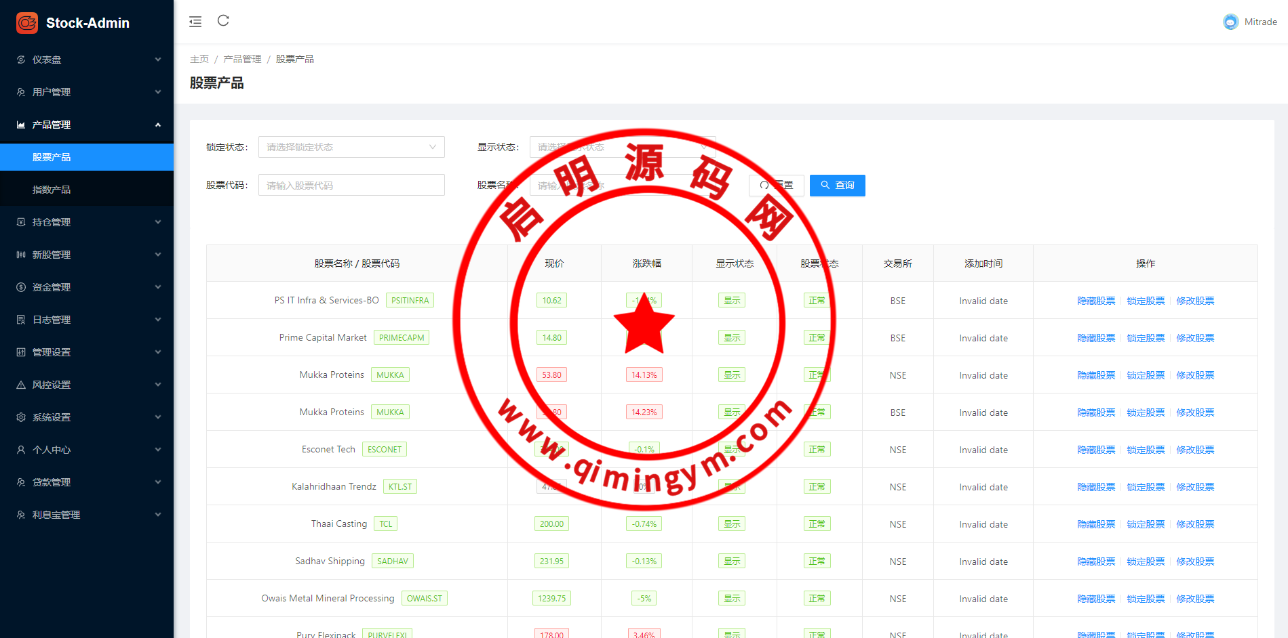1288x638 pixels.
Task: Click the 系统设置 gear icon
Action: pyautogui.click(x=21, y=417)
